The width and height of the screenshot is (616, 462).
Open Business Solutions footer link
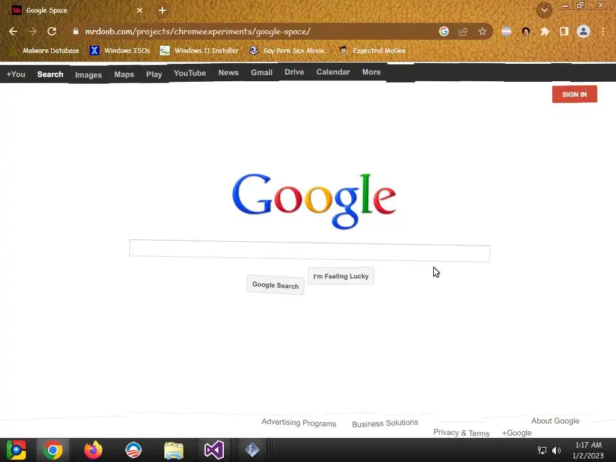(x=385, y=423)
